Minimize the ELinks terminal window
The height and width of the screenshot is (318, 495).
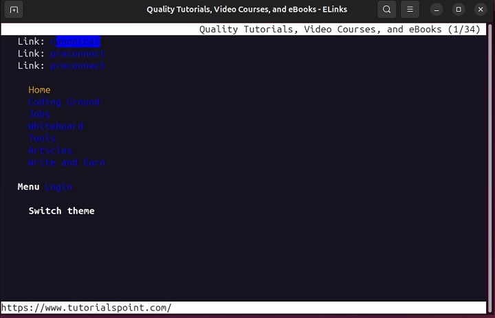click(437, 10)
